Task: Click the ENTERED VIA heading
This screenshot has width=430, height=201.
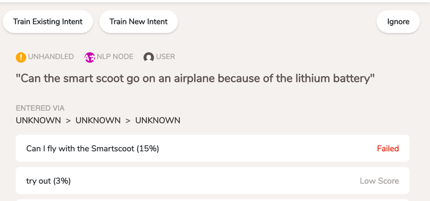Action: 40,108
